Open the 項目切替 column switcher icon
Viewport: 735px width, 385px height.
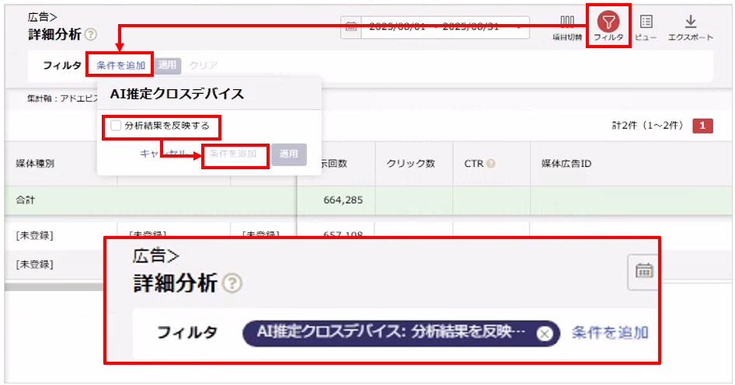point(567,22)
